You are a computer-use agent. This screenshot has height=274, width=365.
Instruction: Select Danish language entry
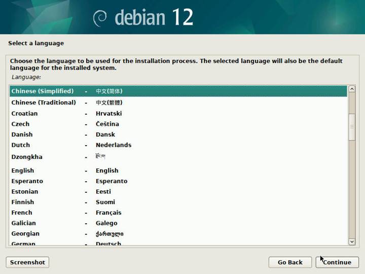point(22,134)
